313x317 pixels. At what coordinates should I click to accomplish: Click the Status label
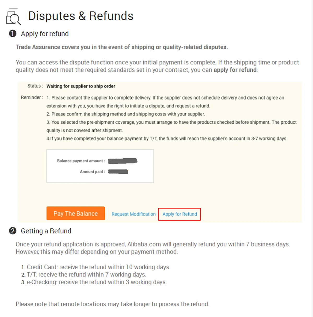click(35, 86)
